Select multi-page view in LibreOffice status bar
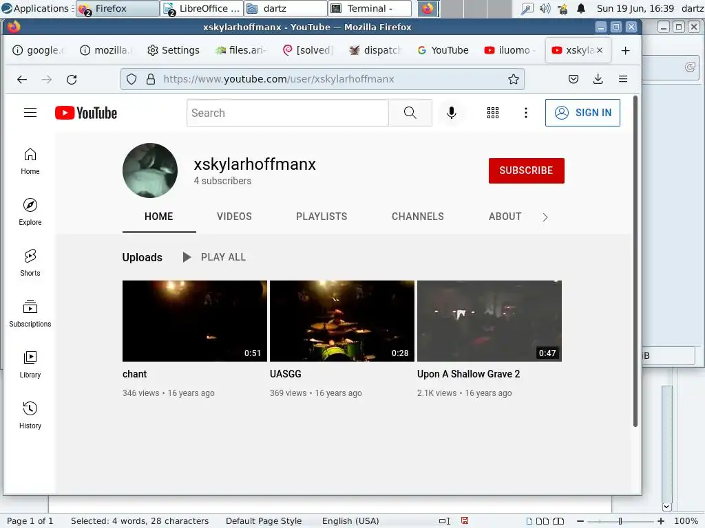Image resolution: width=705 pixels, height=528 pixels. pos(543,521)
